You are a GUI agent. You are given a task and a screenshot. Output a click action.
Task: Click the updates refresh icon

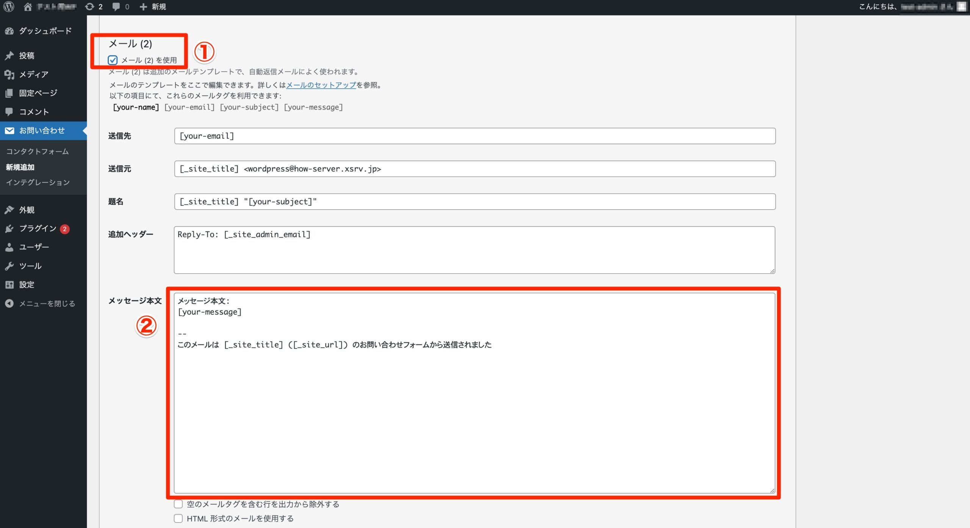pyautogui.click(x=90, y=6)
